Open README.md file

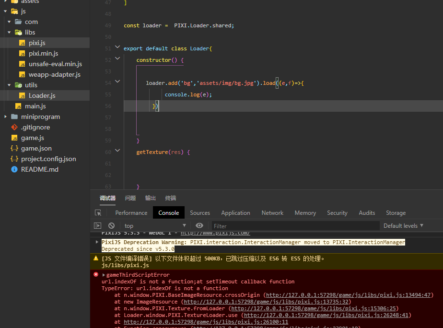[x=39, y=169]
